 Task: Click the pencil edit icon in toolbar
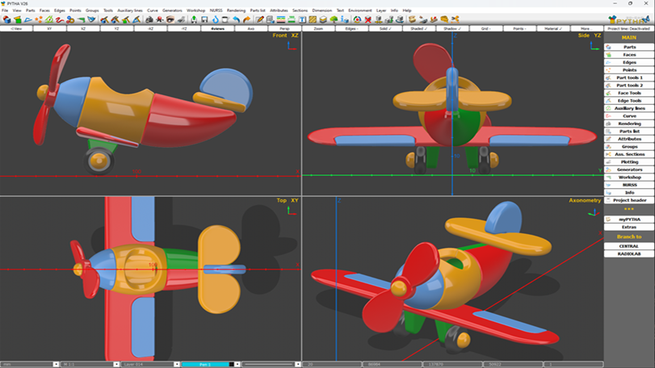(x=259, y=19)
